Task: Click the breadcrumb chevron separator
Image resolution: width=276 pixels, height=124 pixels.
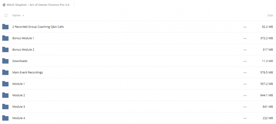Action: click(x=74, y=5)
